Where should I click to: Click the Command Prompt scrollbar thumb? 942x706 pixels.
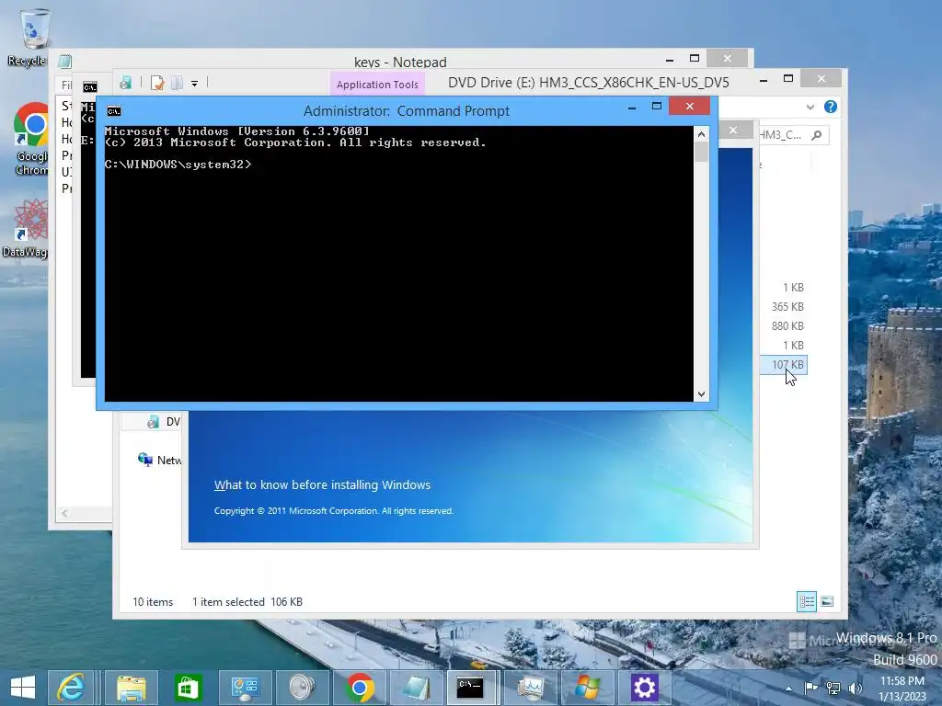[701, 152]
